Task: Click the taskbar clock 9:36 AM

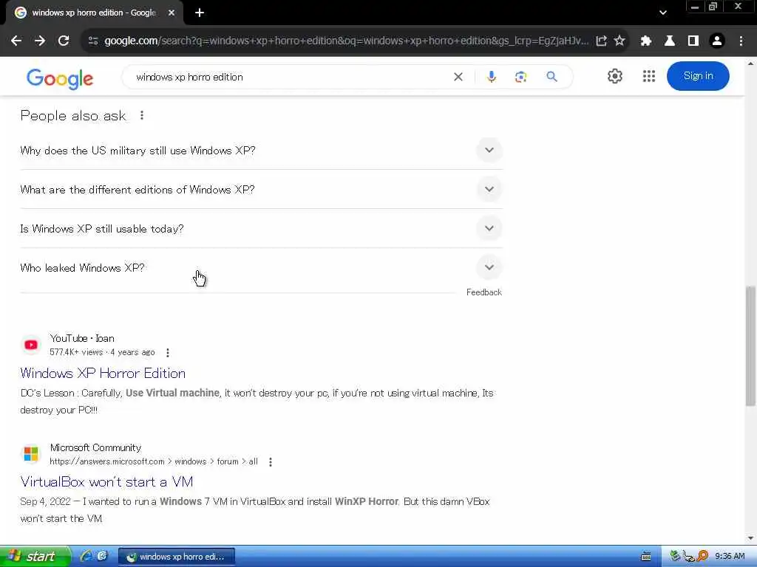Action: [x=730, y=557]
